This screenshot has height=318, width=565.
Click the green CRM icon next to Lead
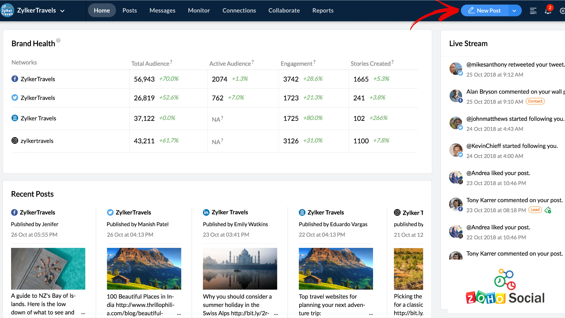point(548,210)
